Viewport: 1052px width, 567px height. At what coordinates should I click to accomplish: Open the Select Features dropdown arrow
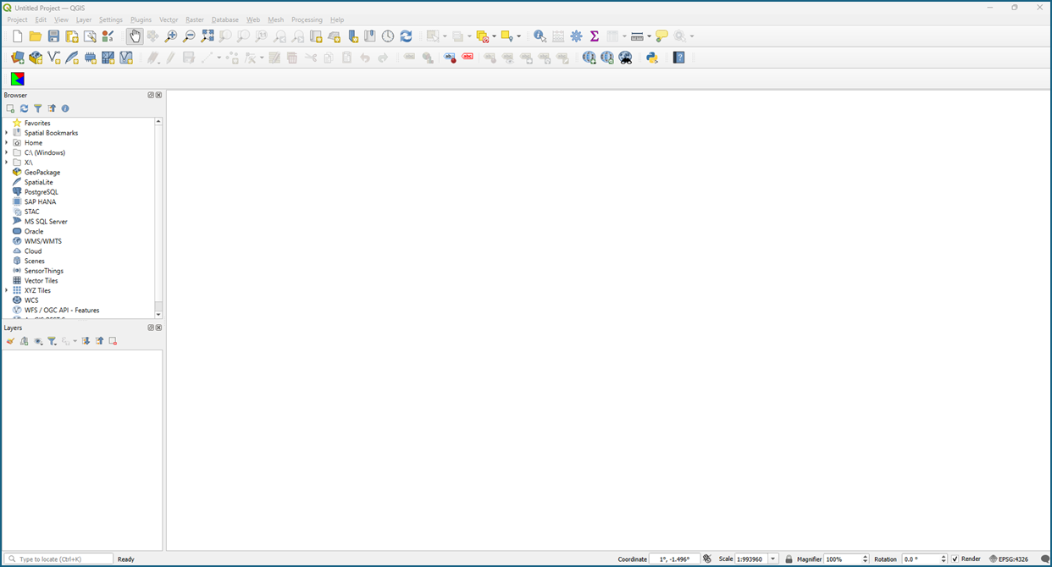[x=444, y=36]
